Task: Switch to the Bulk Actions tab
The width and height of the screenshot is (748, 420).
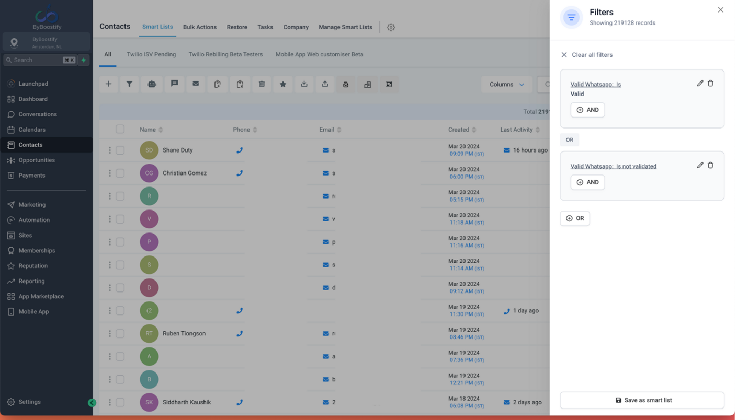Action: click(200, 27)
